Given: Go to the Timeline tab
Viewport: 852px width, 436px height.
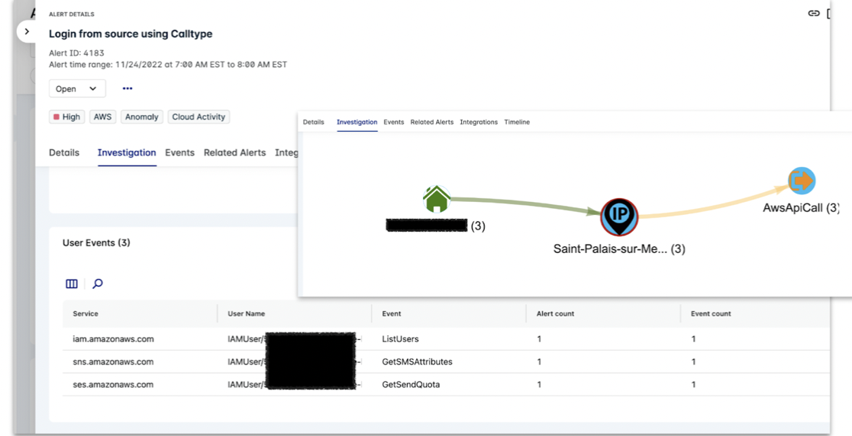Looking at the screenshot, I should [517, 122].
